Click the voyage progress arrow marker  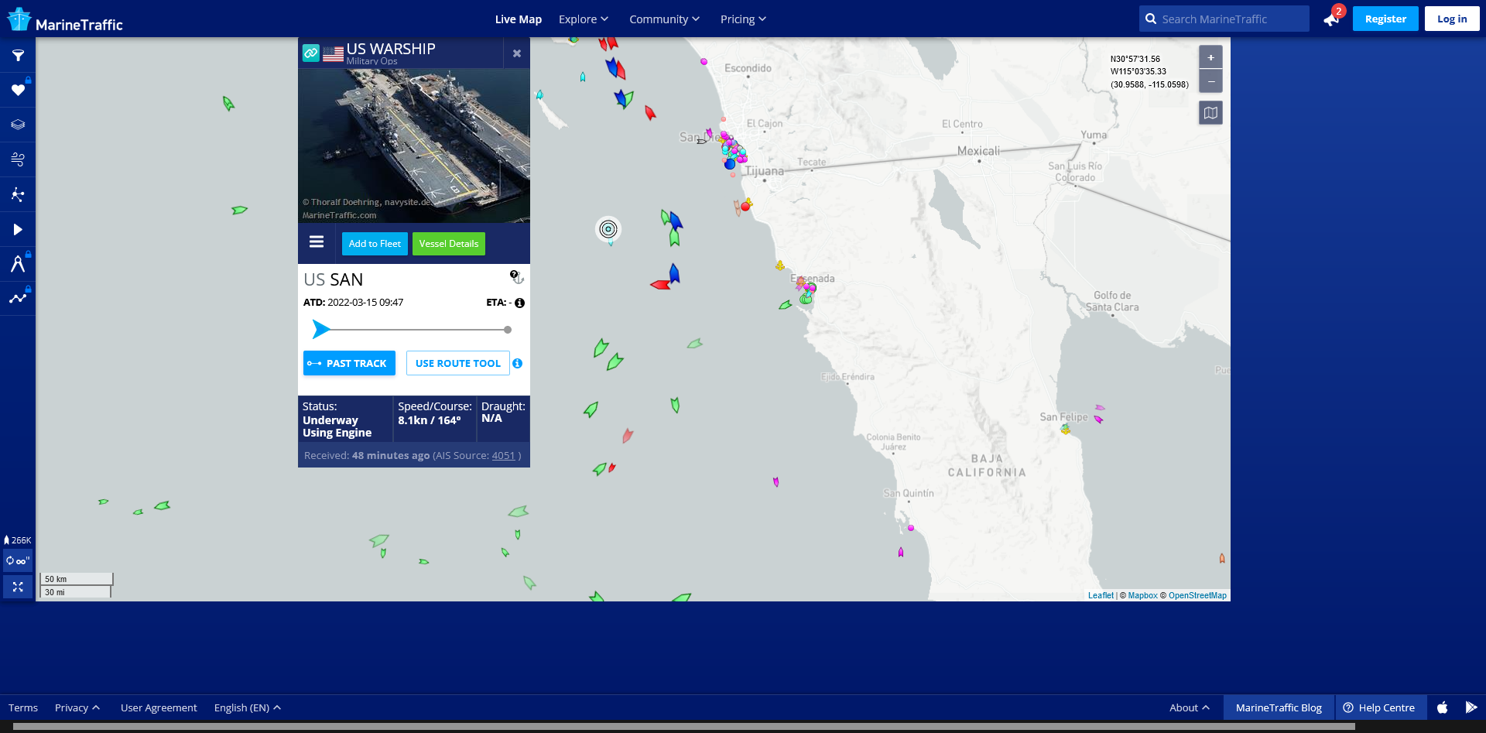pos(320,330)
